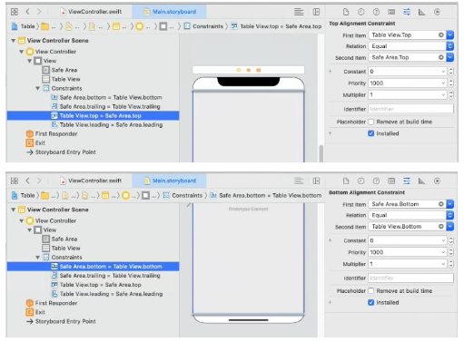Show History inspector in Top Alignment Constraint window
Image resolution: width=464 pixels, height=342 pixels.
click(360, 12)
